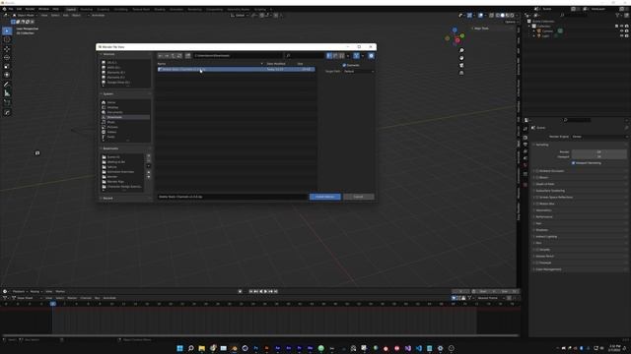The width and height of the screenshot is (631, 354).
Task: Refresh the file list in file browser
Action: pos(179,56)
